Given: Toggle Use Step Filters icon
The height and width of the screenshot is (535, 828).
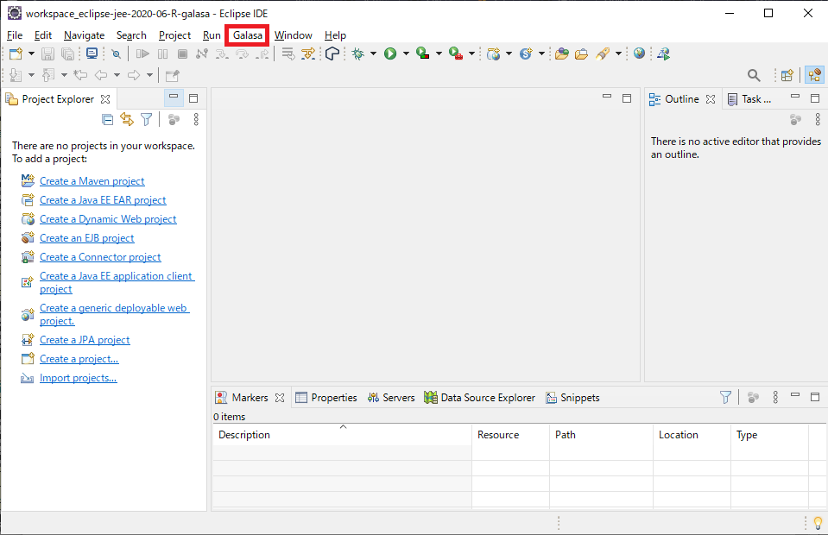Looking at the screenshot, I should coord(308,53).
